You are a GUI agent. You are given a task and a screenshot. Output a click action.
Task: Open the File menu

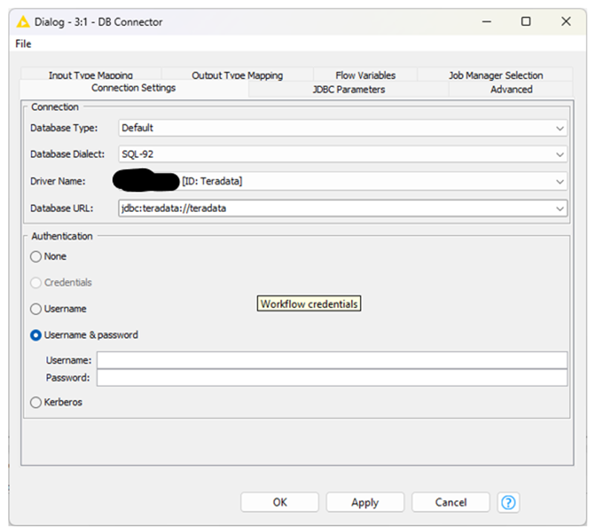(23, 44)
